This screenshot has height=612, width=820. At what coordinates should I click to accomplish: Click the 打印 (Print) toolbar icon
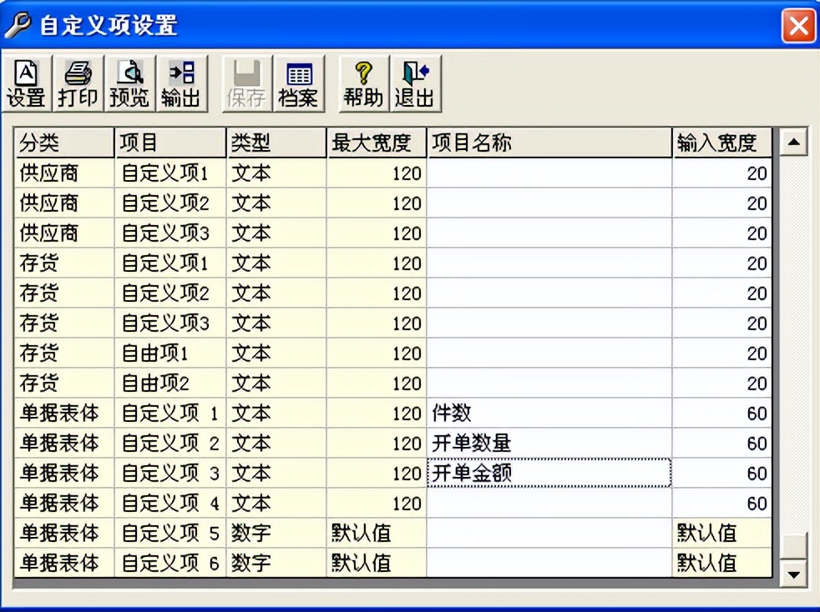(78, 83)
